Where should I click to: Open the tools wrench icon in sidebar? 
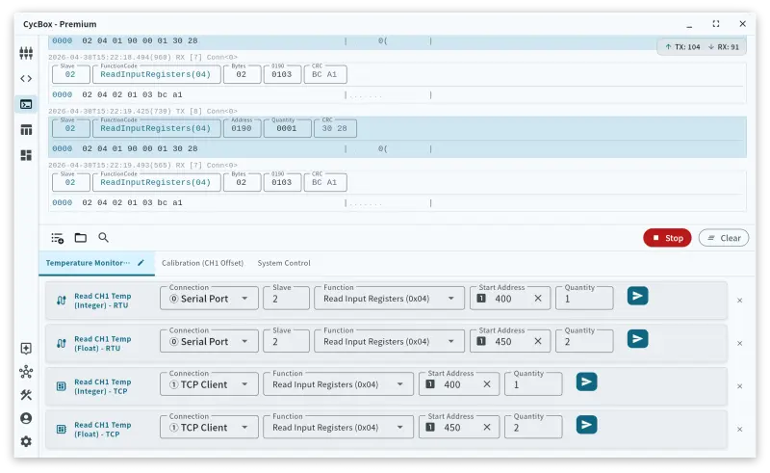[x=26, y=395]
